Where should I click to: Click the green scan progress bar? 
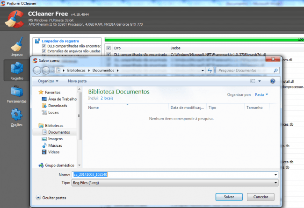click(x=204, y=40)
